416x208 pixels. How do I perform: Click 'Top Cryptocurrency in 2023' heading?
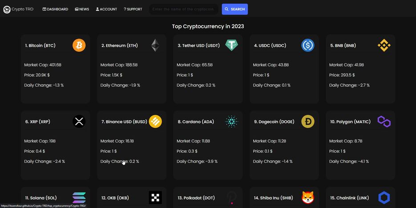(208, 27)
